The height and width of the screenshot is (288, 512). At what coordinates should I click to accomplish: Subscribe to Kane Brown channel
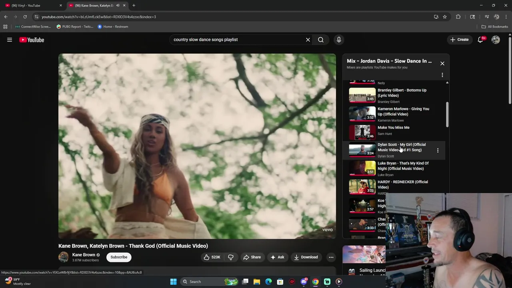[x=119, y=257]
